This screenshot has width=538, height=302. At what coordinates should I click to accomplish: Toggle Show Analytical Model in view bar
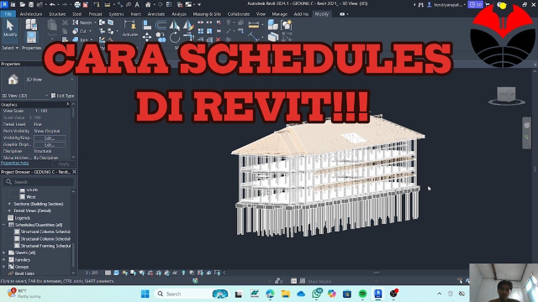(x=200, y=273)
